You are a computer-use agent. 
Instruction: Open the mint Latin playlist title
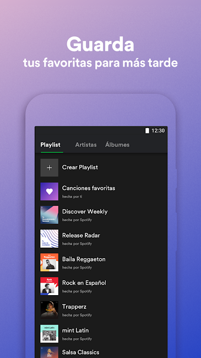[x=75, y=330]
